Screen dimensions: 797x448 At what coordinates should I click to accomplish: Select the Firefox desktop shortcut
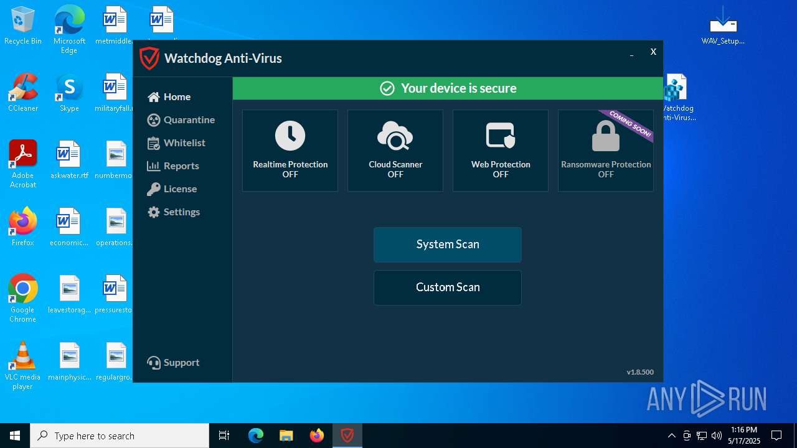23,227
